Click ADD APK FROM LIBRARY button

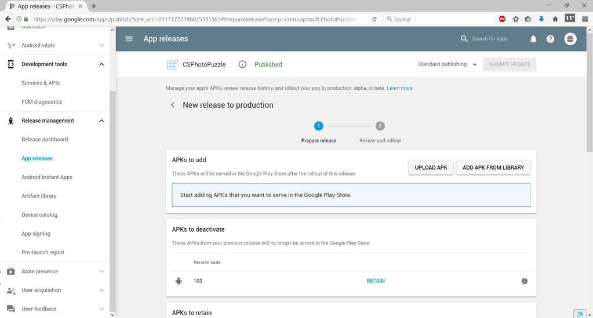point(493,167)
